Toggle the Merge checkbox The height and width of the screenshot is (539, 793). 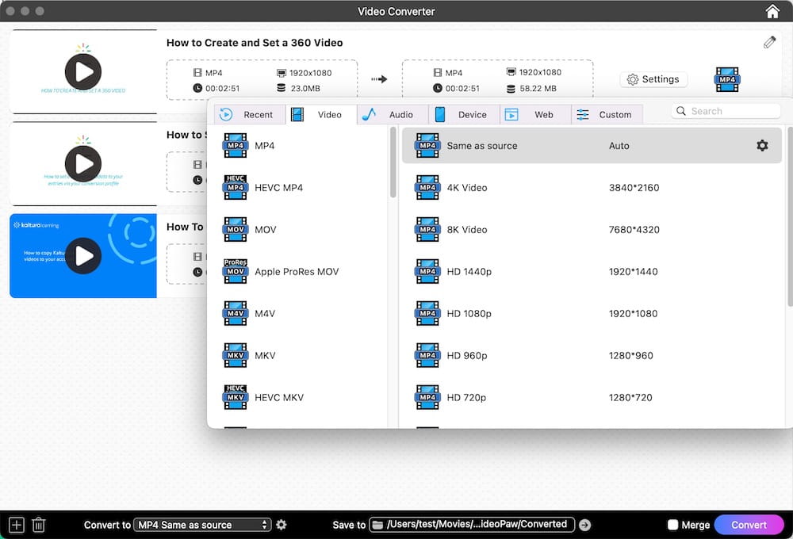click(672, 525)
